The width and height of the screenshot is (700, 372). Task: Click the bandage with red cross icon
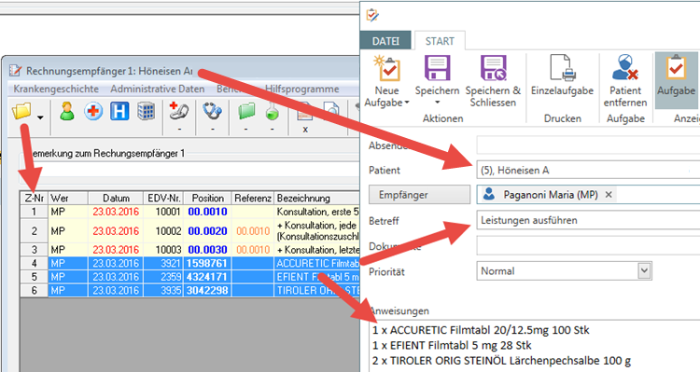179,111
